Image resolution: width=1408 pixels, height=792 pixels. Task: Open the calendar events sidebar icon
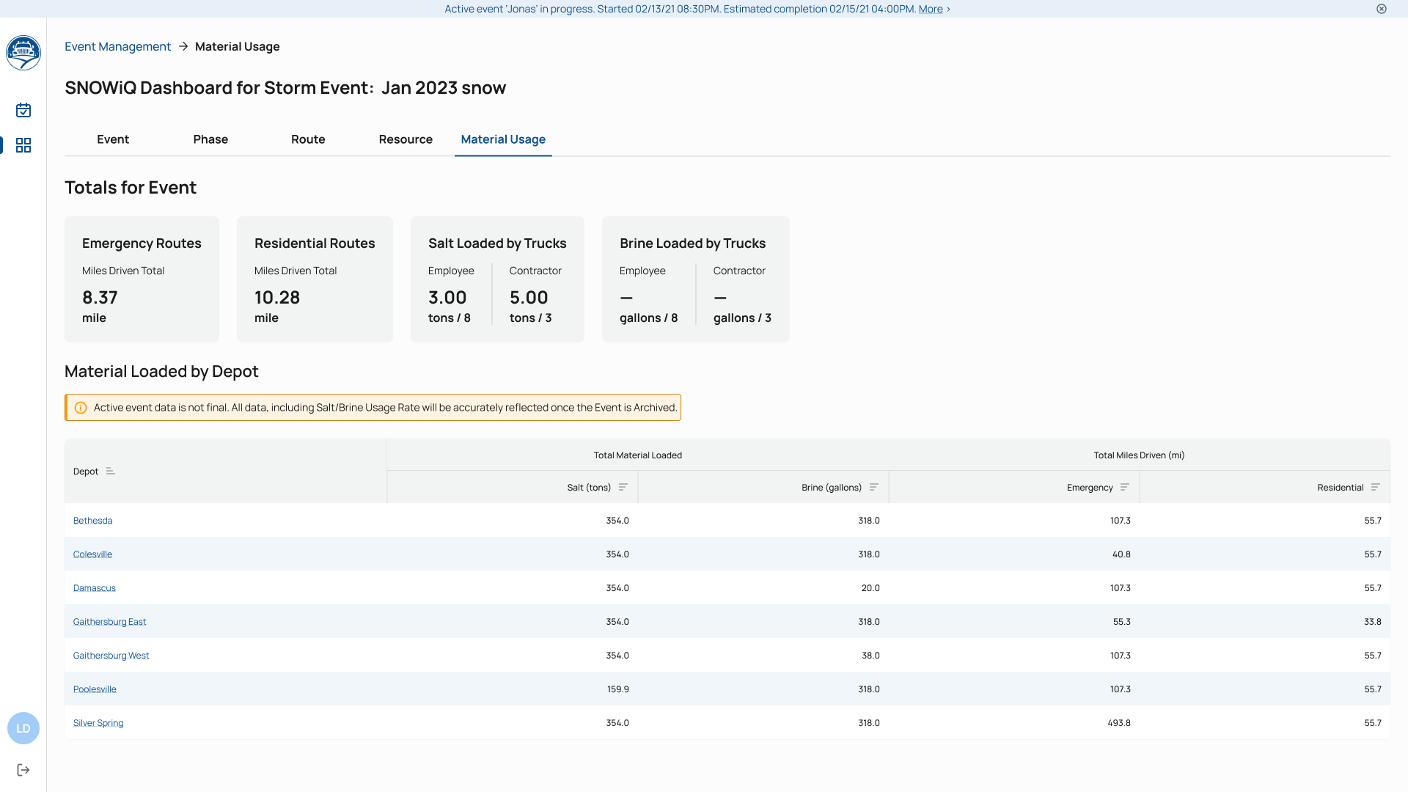[x=23, y=110]
